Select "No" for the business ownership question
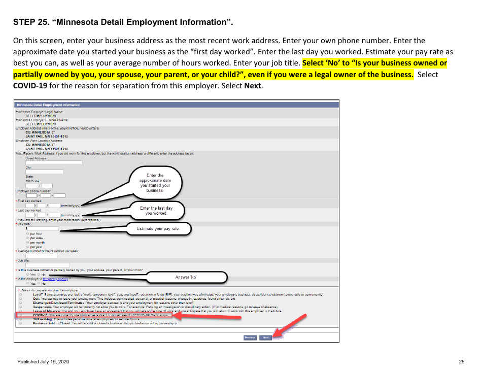 click(x=39, y=274)
